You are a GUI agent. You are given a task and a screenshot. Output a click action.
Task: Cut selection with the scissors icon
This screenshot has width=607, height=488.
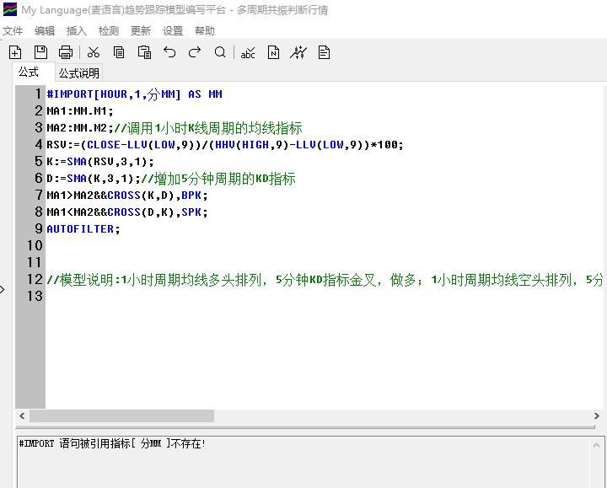(94, 52)
